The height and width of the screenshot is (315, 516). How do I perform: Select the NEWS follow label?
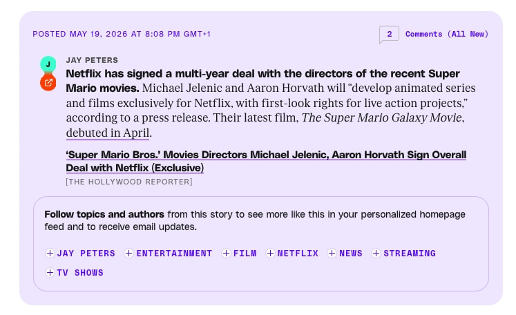(x=351, y=254)
